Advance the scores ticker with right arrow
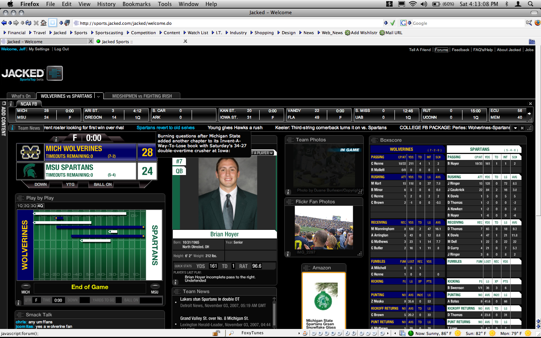 click(529, 113)
